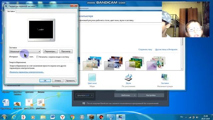Click the Применить apply button
The width and height of the screenshot is (213, 120).
click(70, 81)
